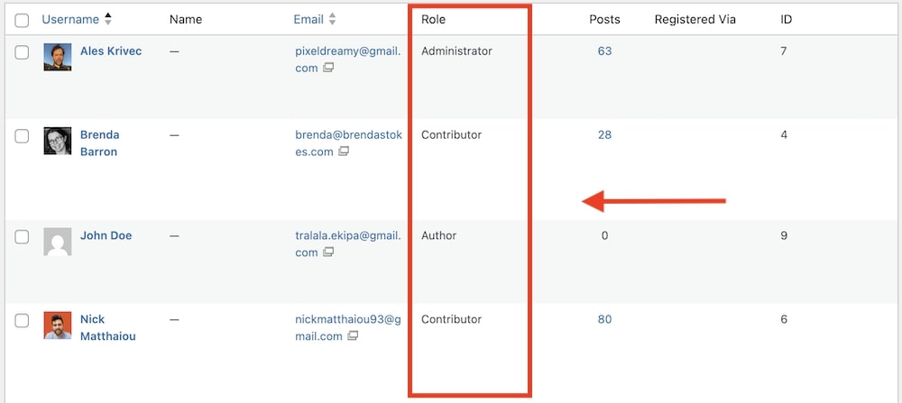
Task: Open Nick Matthaiou's 80 posts
Action: 604,319
